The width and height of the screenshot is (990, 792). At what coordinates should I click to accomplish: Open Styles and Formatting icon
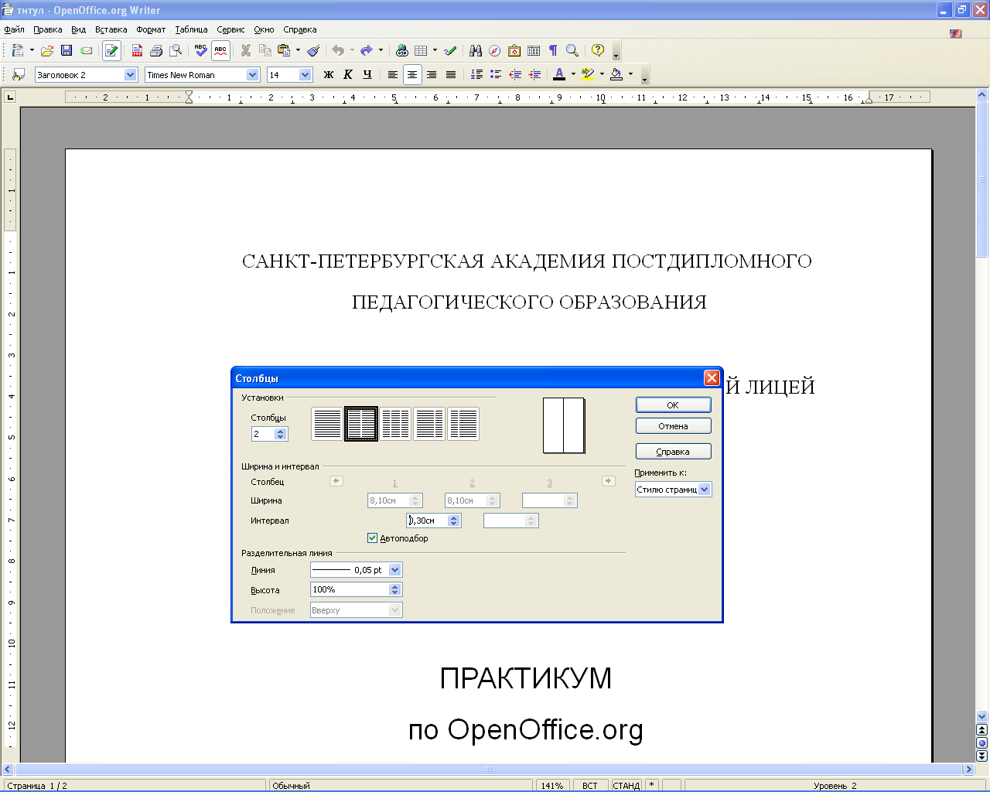19,74
